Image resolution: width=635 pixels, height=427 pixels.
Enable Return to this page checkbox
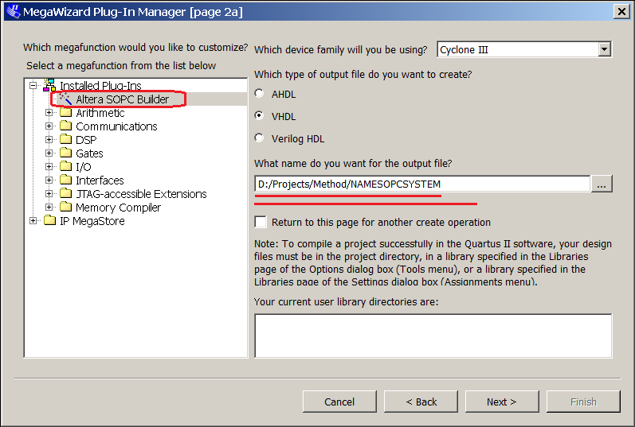pos(261,223)
